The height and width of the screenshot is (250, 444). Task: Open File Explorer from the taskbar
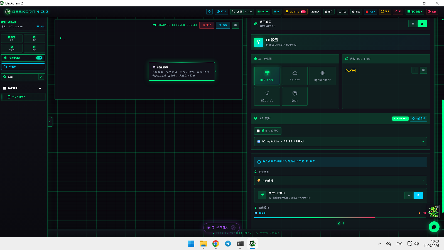pyautogui.click(x=203, y=244)
